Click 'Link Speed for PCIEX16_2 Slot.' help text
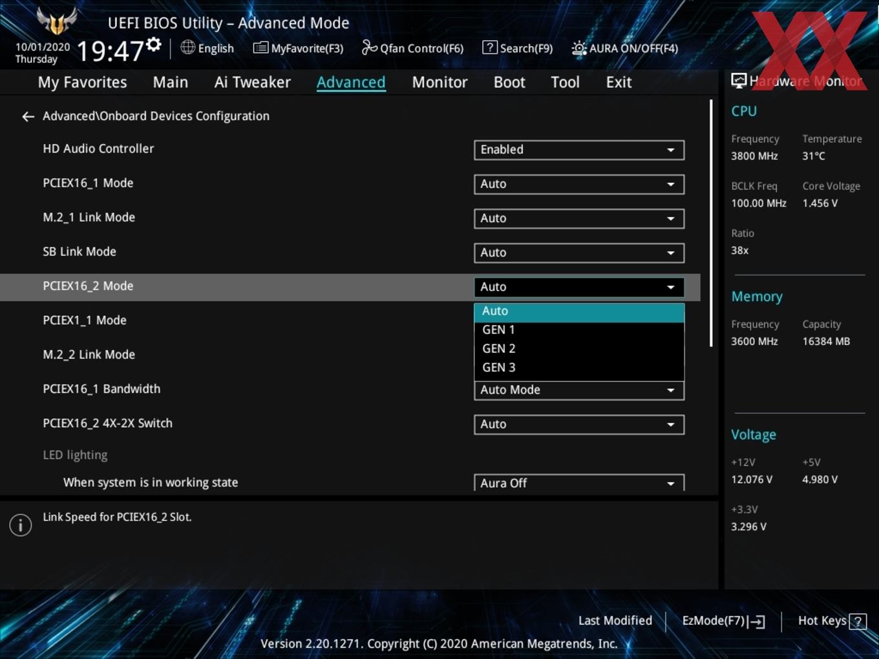 117,517
